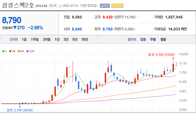Switch to 주봉 weekly candle chart
This screenshot has height=113, width=196.
point(153,39)
